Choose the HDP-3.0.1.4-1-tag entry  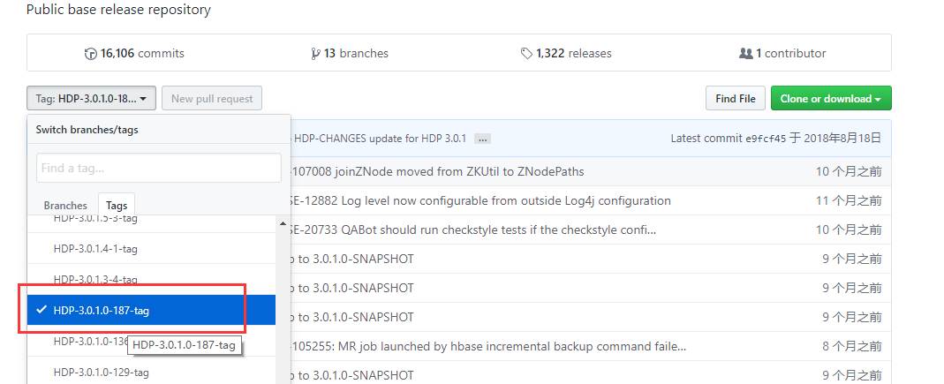click(95, 249)
